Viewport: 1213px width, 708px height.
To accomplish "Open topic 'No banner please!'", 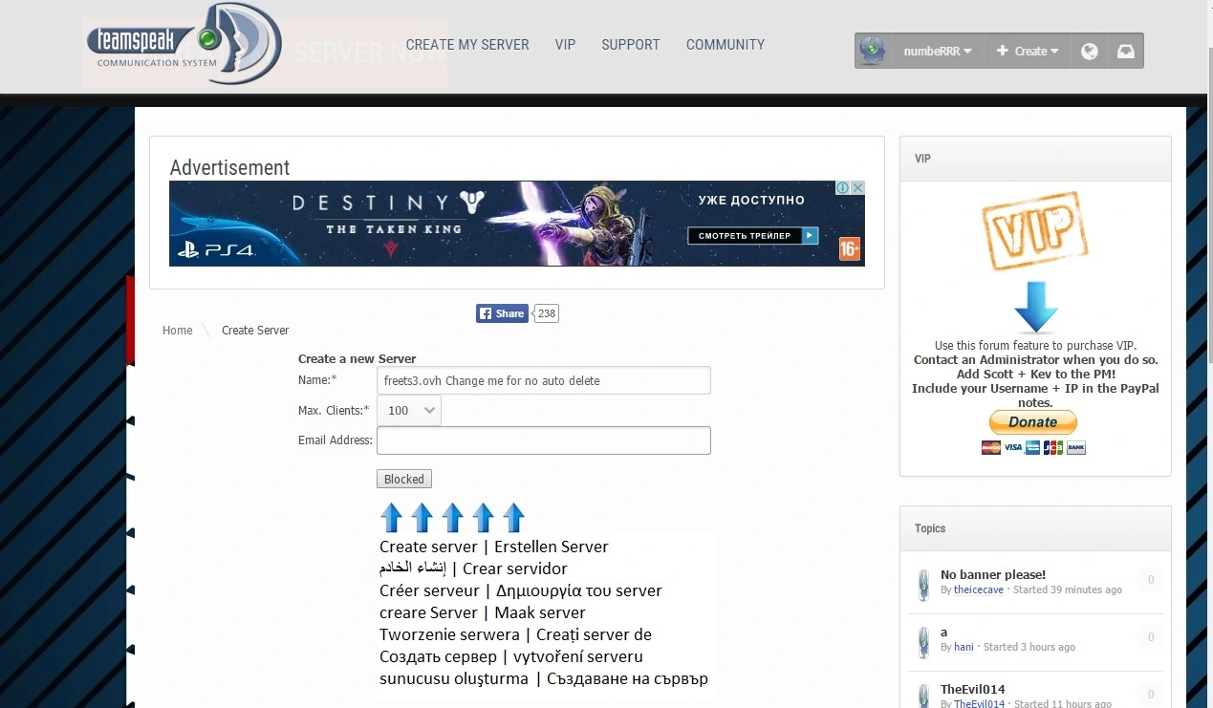I will click(x=993, y=574).
